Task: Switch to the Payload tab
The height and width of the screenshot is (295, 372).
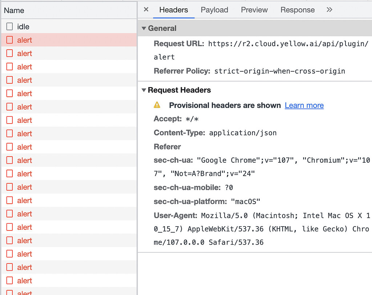Action: 214,10
